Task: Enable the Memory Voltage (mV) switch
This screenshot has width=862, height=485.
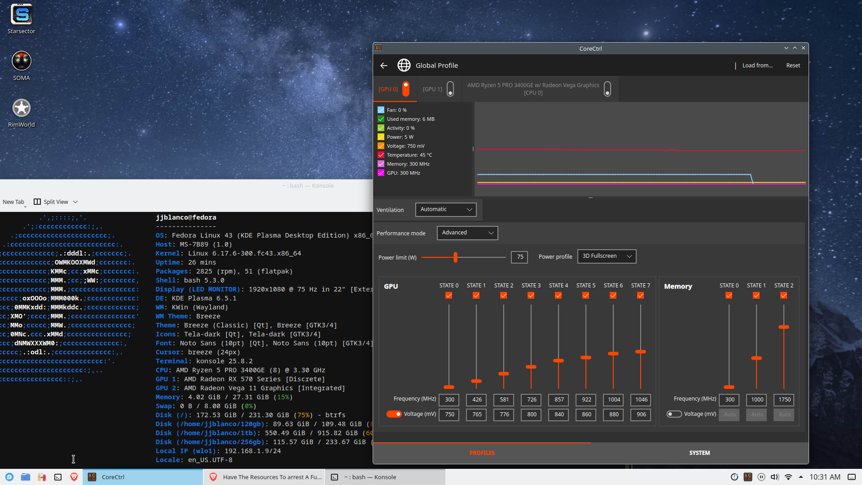Action: point(674,414)
